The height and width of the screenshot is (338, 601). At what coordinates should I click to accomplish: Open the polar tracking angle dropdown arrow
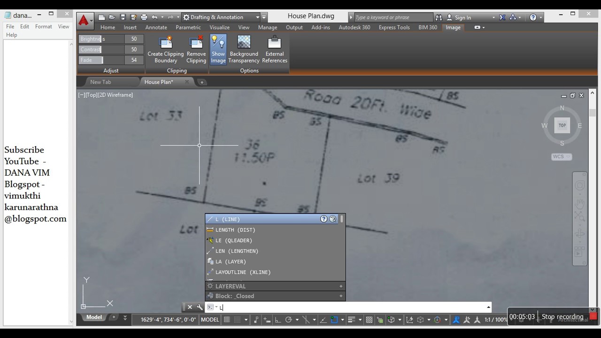pyautogui.click(x=296, y=320)
